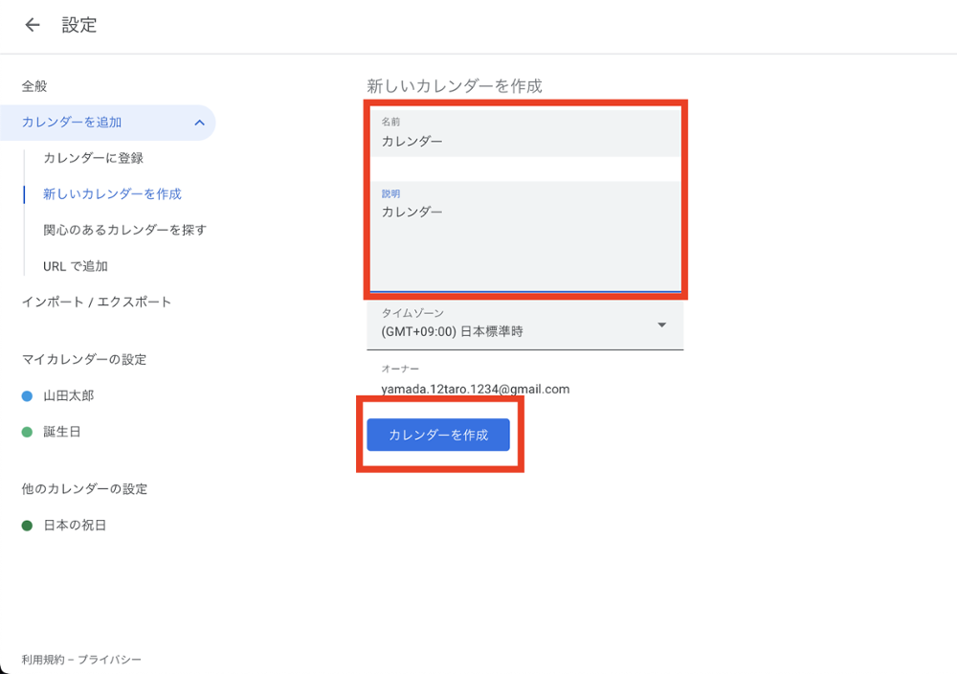Open 日本の祝日 calendar settings
The width and height of the screenshot is (957, 674).
pos(75,527)
